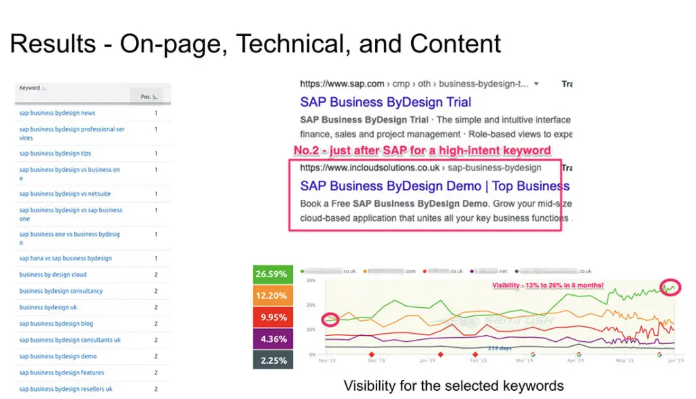This screenshot has height=399, width=696.
Task: Select the red diamond note above Dec '18
Action: click(372, 355)
